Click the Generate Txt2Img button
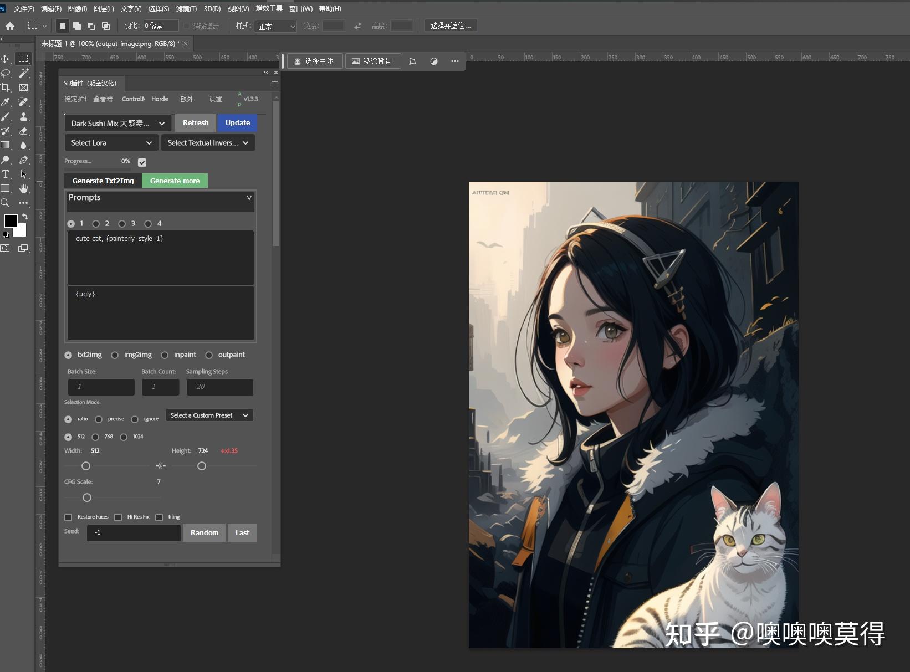910x672 pixels. (x=102, y=181)
